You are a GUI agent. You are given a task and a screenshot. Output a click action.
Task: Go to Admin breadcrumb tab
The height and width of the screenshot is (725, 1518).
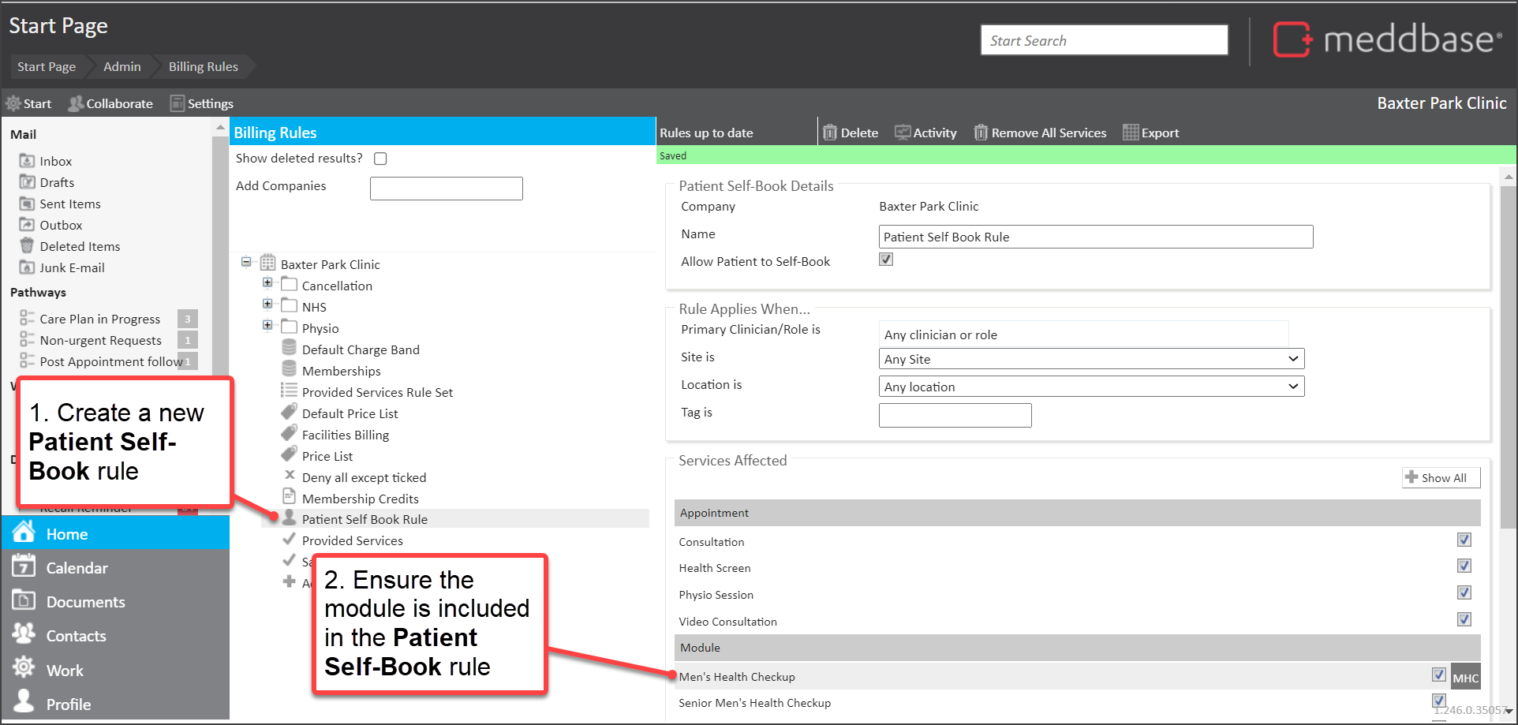122,67
